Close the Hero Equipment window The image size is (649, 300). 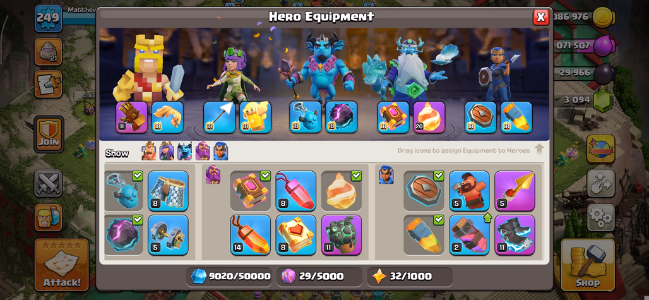pos(540,17)
